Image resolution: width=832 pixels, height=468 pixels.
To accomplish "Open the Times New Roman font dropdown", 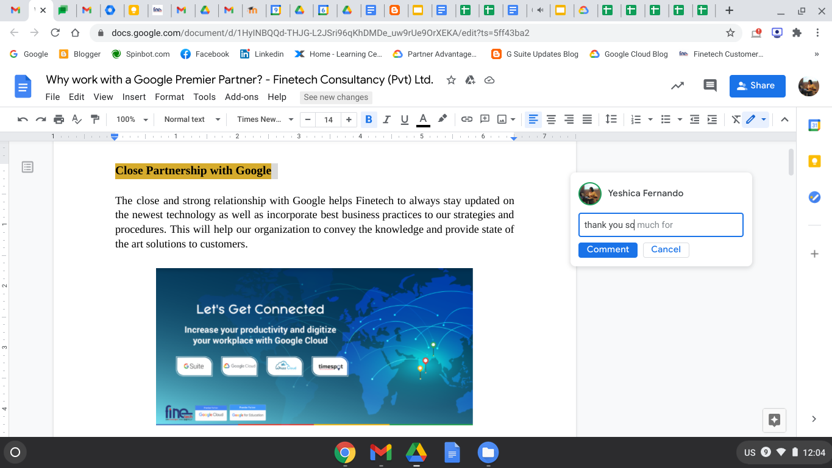I will click(265, 119).
